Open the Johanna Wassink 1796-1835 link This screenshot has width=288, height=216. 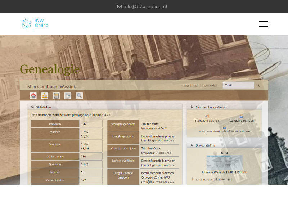coord(214,179)
